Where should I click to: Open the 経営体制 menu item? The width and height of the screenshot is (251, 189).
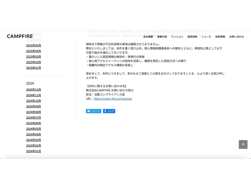tap(192, 37)
